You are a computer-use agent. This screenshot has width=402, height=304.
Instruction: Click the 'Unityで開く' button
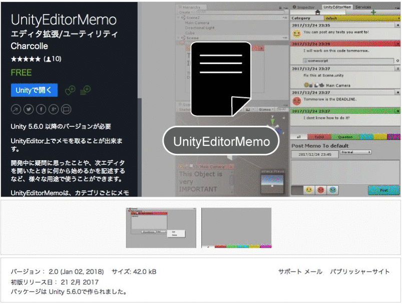[x=34, y=90]
